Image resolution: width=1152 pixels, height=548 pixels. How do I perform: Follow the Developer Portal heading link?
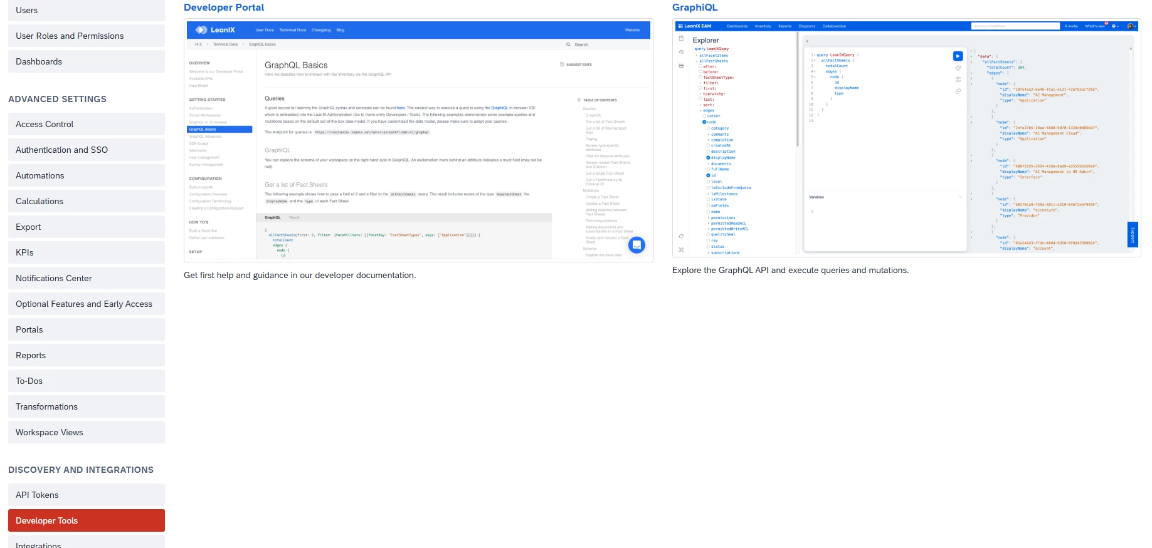224,8
